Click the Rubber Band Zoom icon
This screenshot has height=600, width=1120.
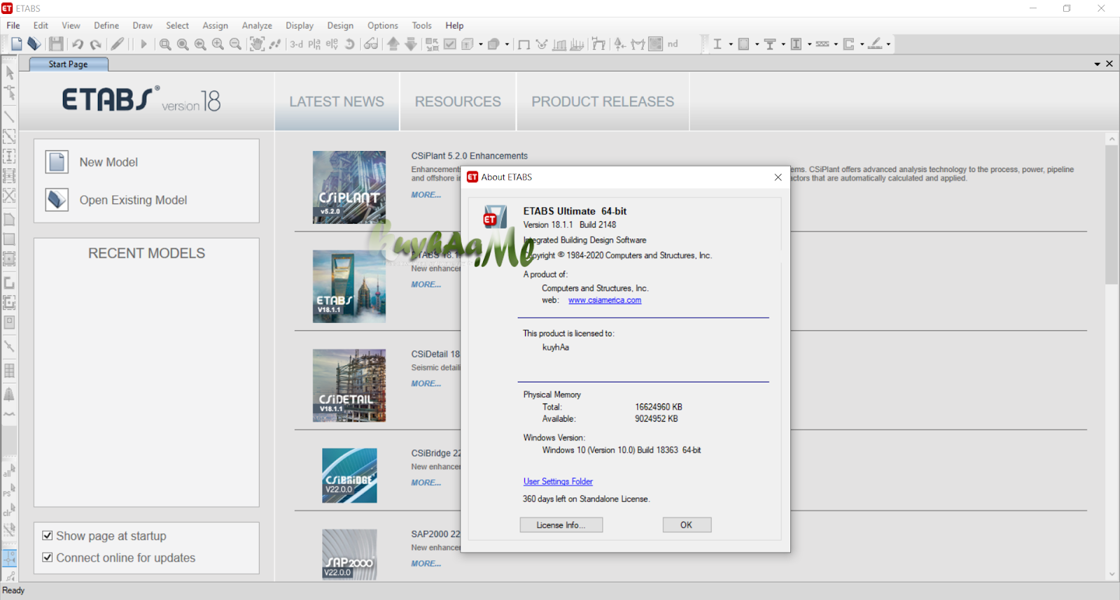click(x=165, y=44)
